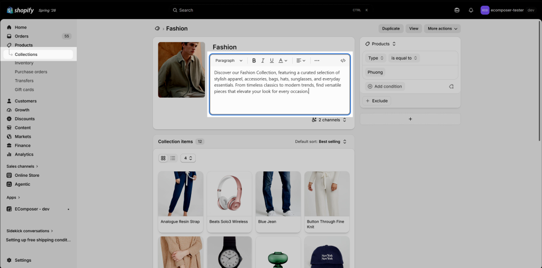Toggle italic formatting

click(263, 61)
